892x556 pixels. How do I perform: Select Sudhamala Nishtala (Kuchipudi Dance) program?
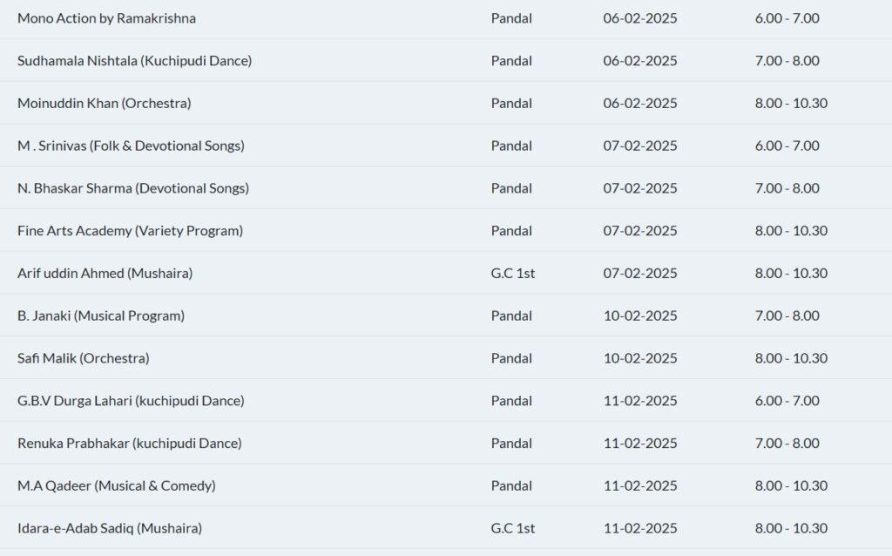134,61
